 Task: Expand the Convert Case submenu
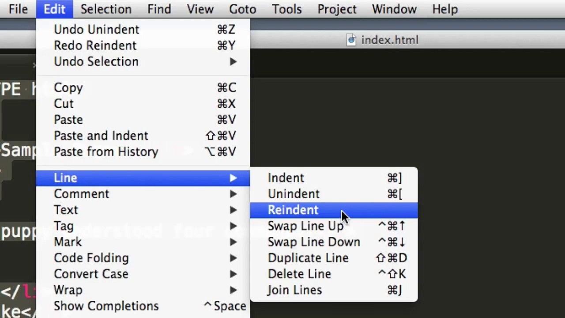tap(143, 274)
